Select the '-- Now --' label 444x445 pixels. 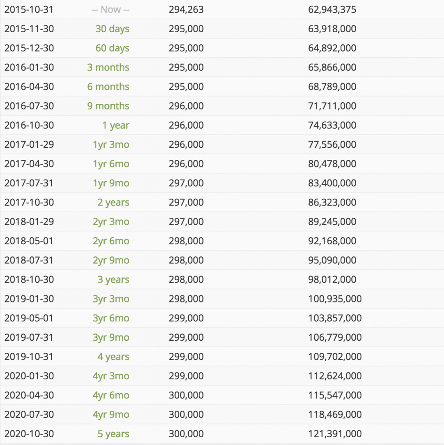coord(111,10)
